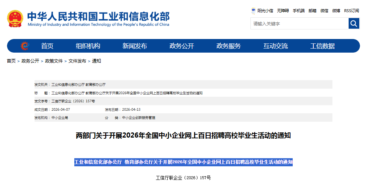
Task: Click the search magnifier button
Action: 354,24
